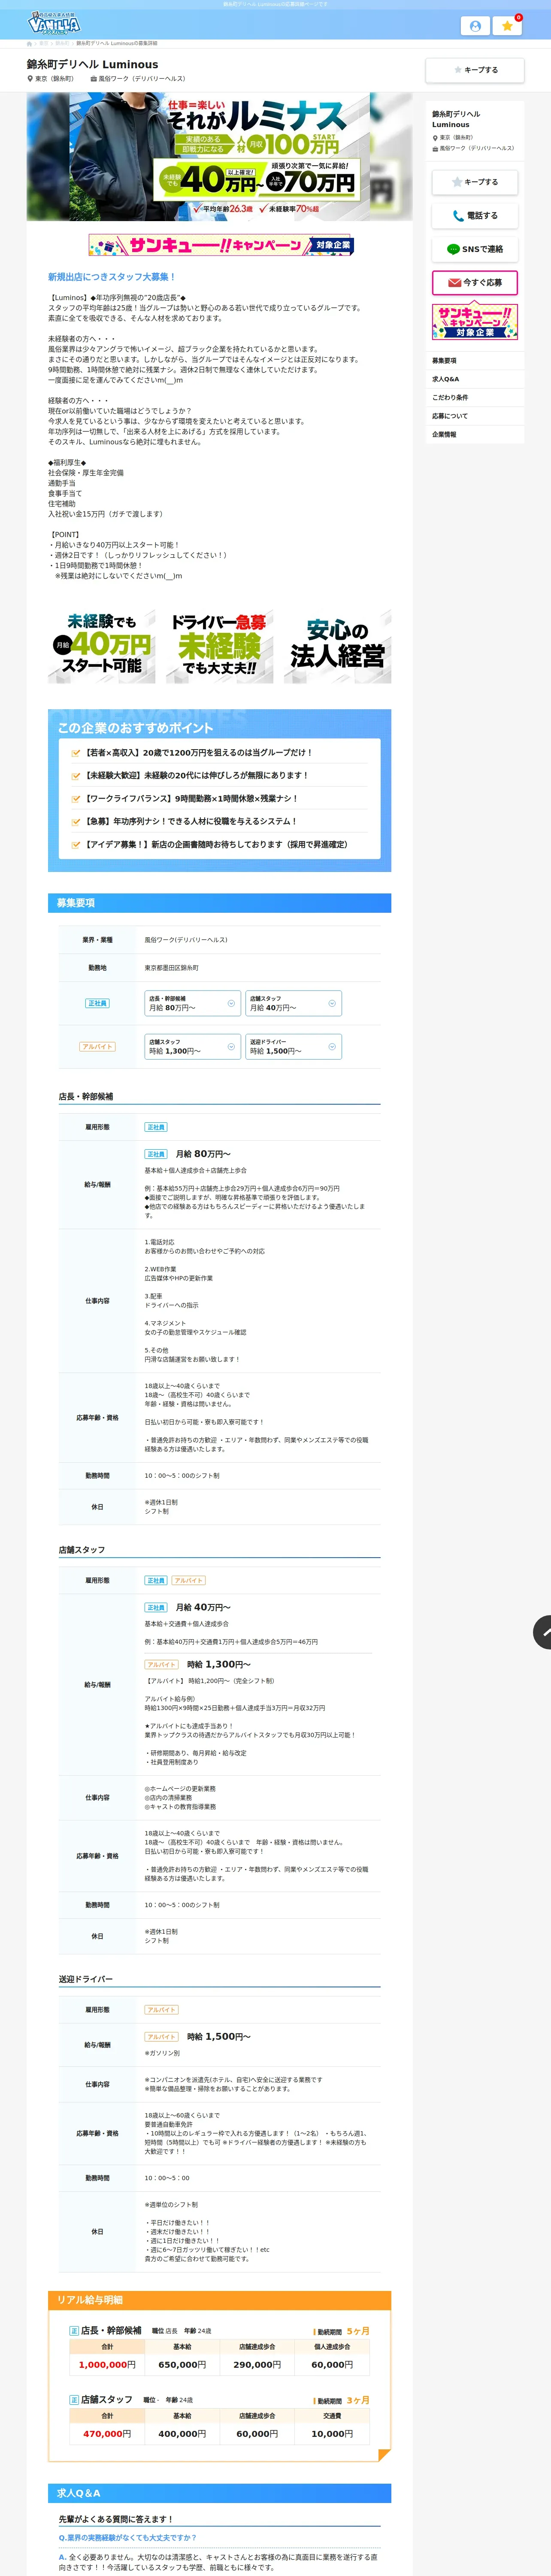Click the 新規出店につきスタッフ大募集 heading
Viewport: 551px width, 2576px height.
112,277
